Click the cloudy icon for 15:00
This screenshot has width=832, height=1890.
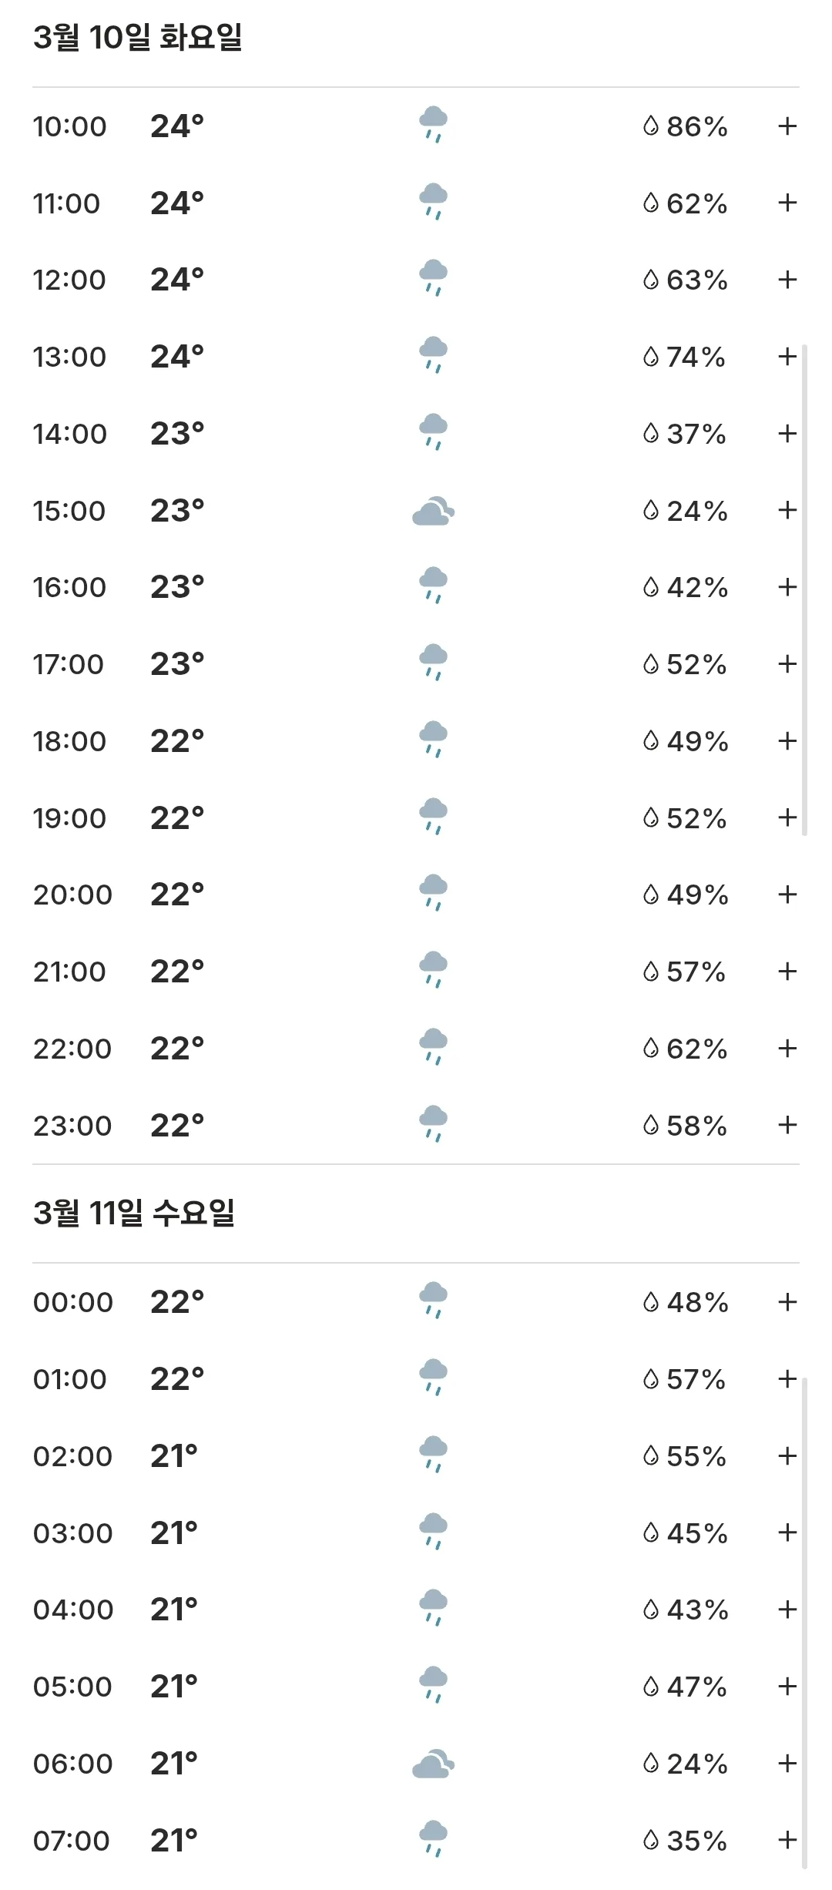[434, 511]
